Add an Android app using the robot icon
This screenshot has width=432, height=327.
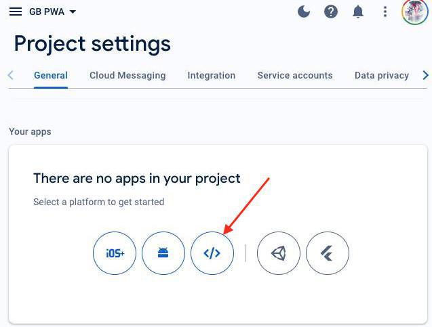163,253
